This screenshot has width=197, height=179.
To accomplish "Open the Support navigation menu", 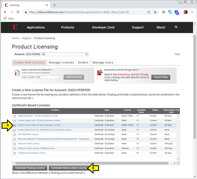I will pos(138,27).
